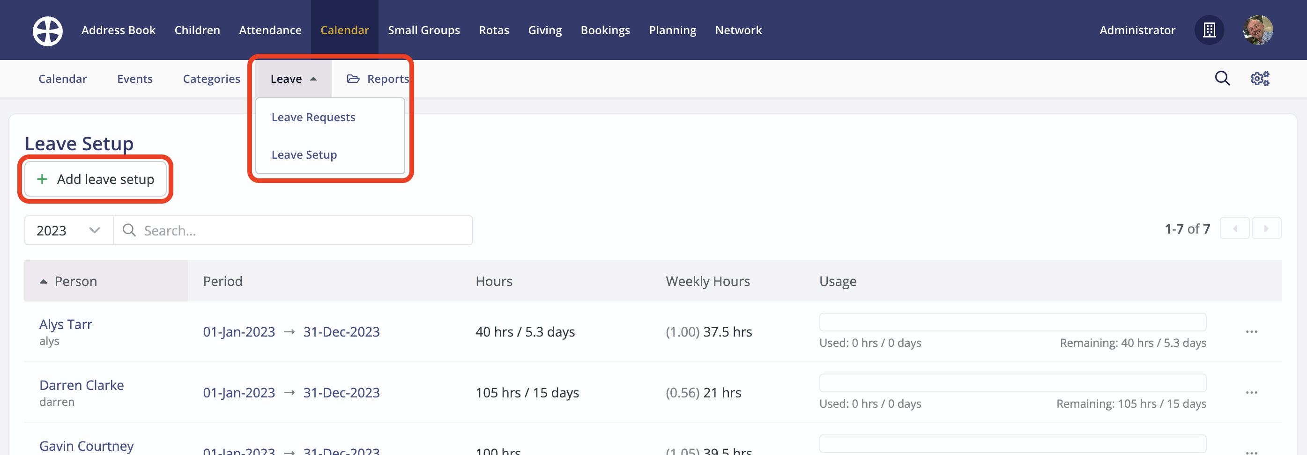Choose Leave Requests from the dropdown
Viewport: 1307px width, 455px height.
pos(313,117)
